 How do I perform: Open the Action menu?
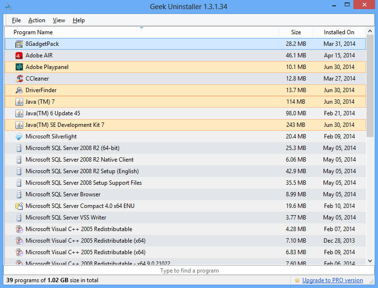37,20
